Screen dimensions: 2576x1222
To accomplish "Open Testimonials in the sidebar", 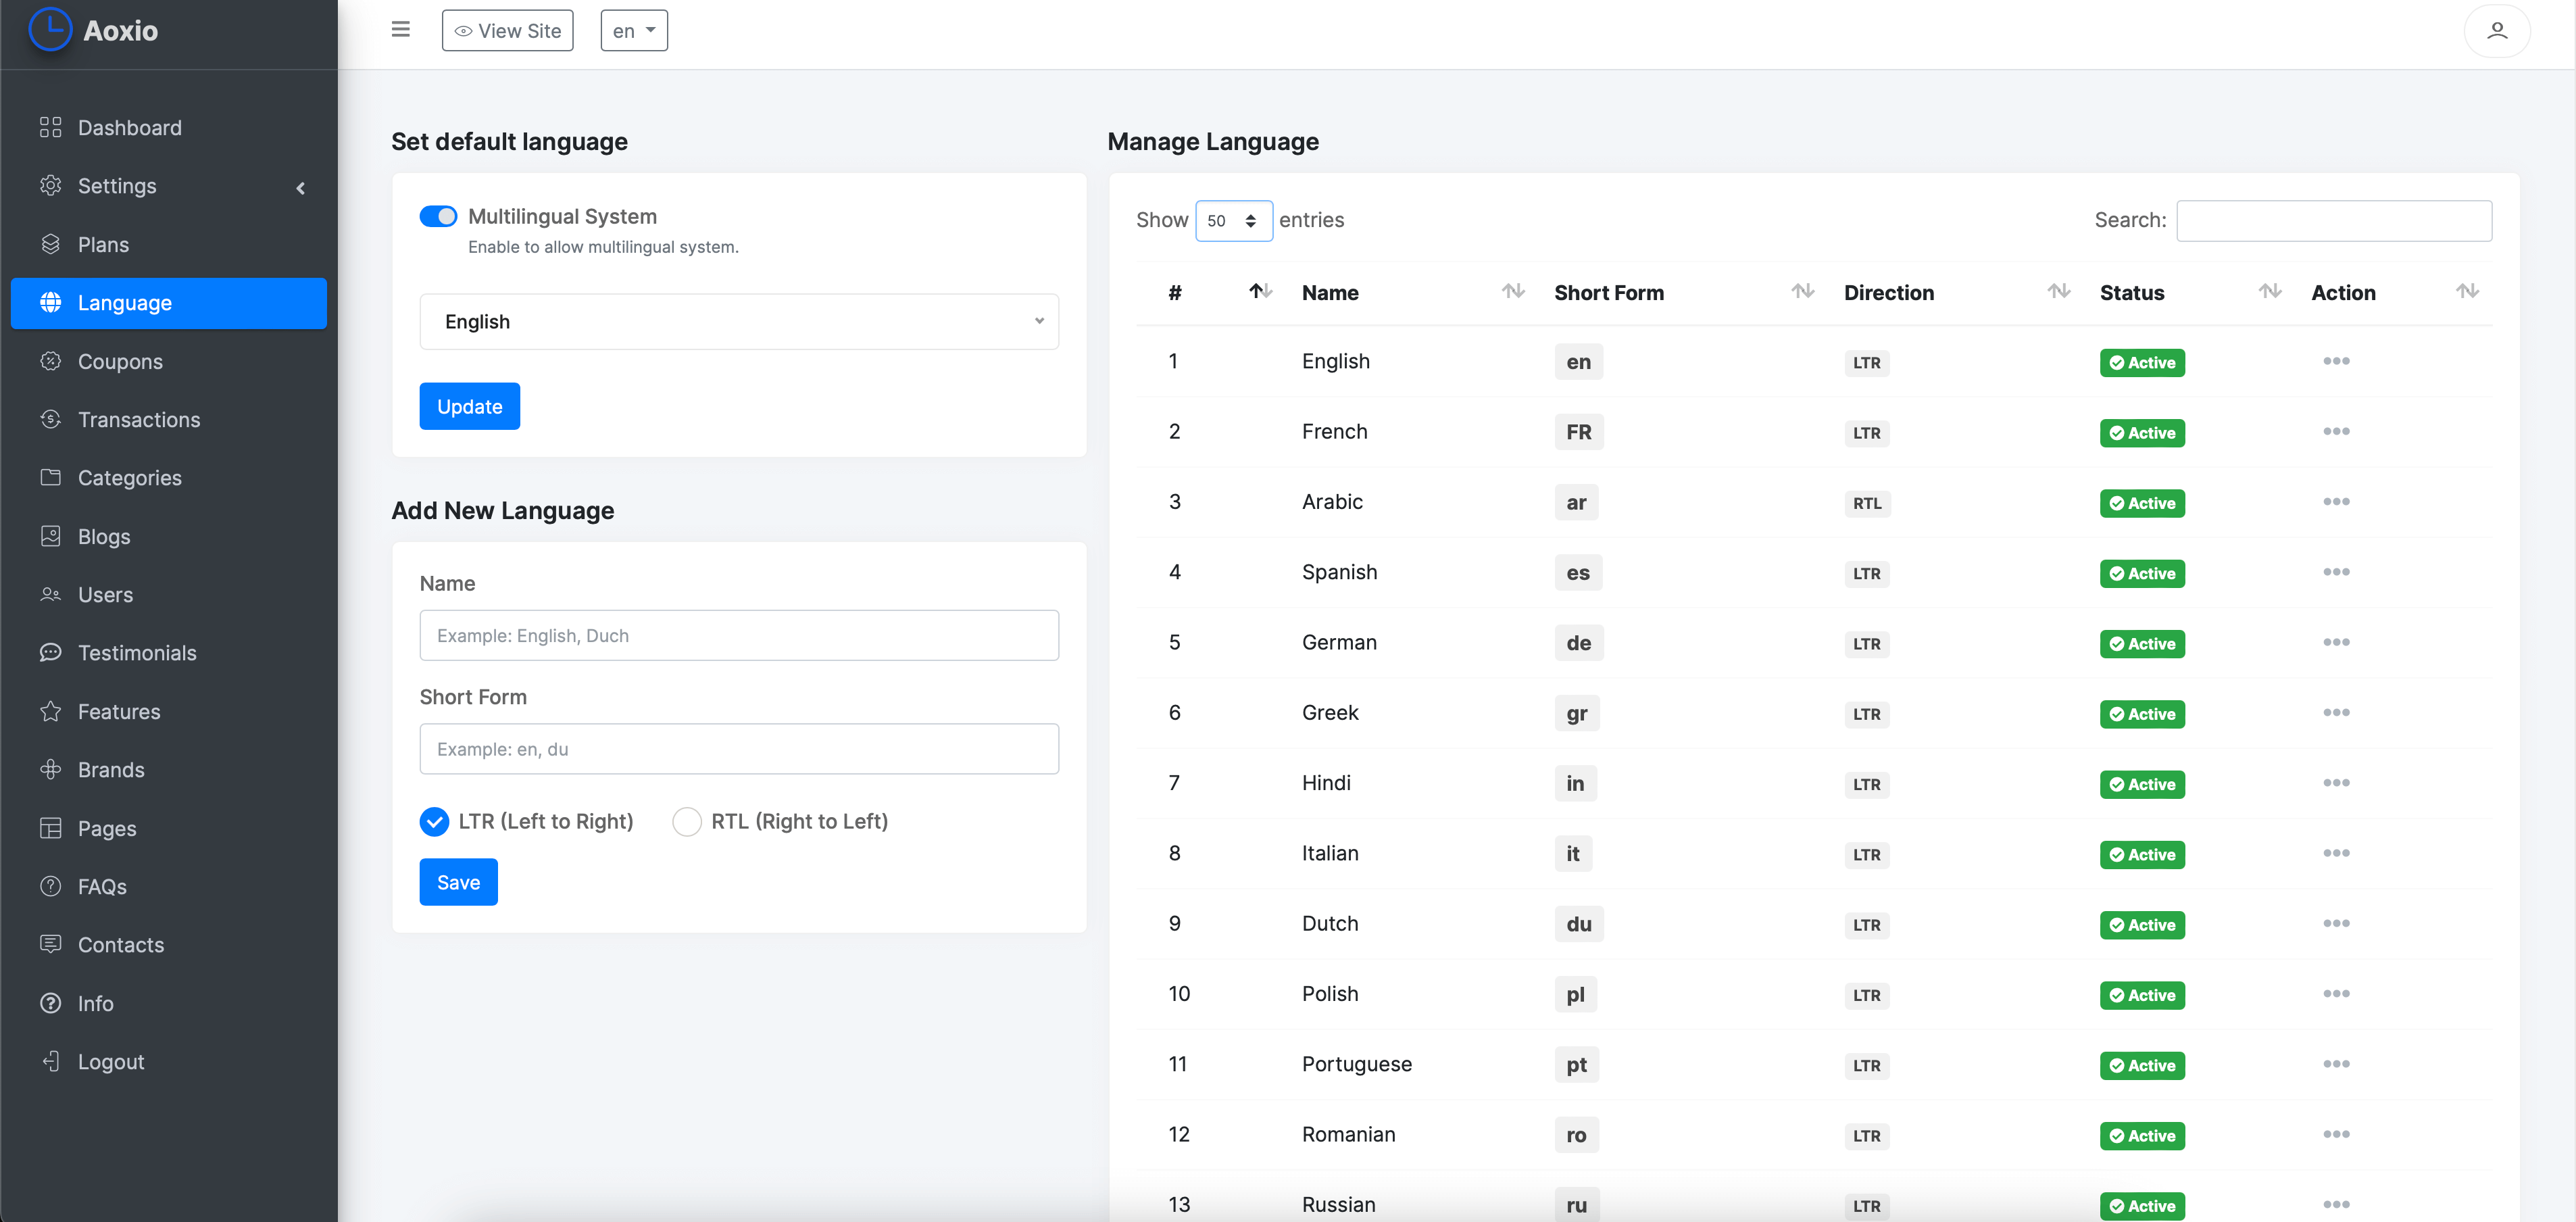I will [x=137, y=653].
